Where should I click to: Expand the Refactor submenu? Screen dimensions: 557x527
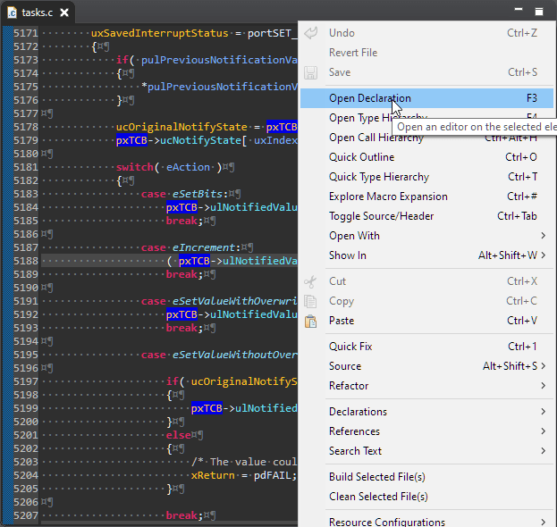426,386
